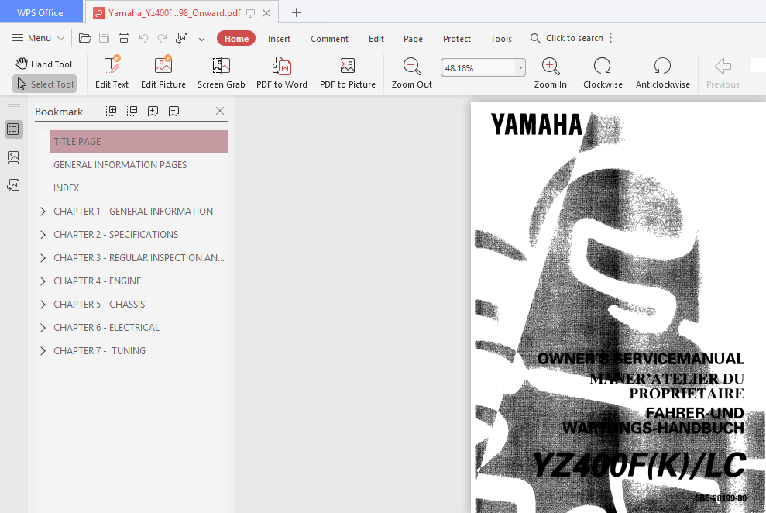Switch to the Insert ribbon tab

(x=279, y=39)
